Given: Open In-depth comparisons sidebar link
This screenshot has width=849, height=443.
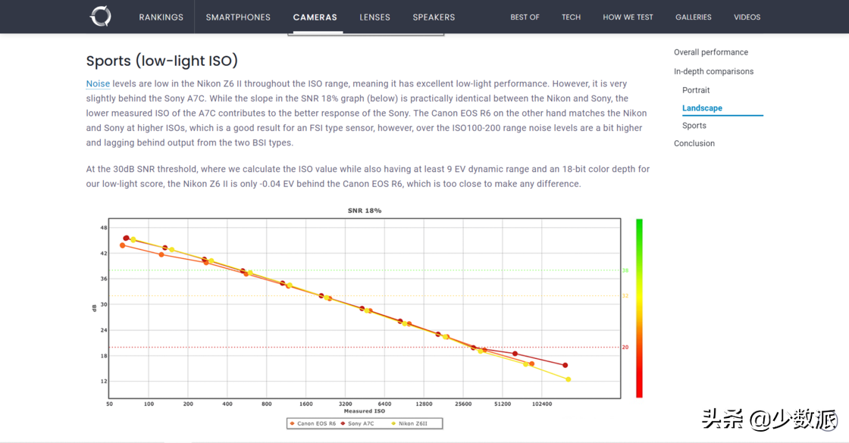Looking at the screenshot, I should click(x=713, y=71).
